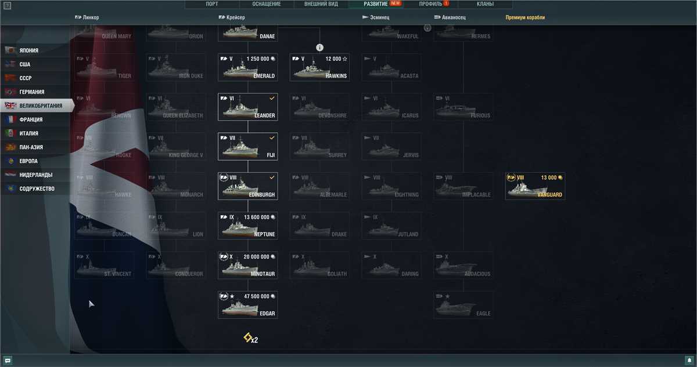Select the Conqueror battleship card
This screenshot has height=367, width=697.
[x=176, y=265]
